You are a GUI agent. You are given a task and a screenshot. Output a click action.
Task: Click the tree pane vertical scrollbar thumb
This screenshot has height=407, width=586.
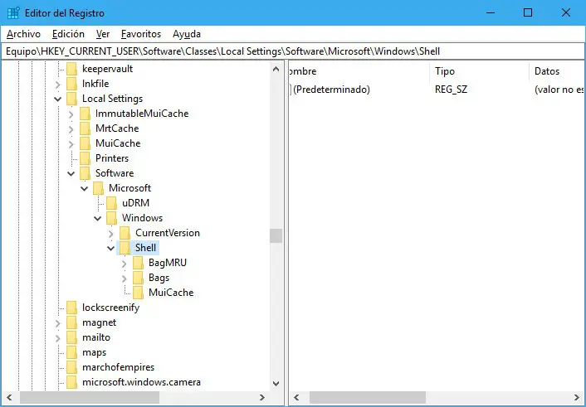[x=276, y=235]
